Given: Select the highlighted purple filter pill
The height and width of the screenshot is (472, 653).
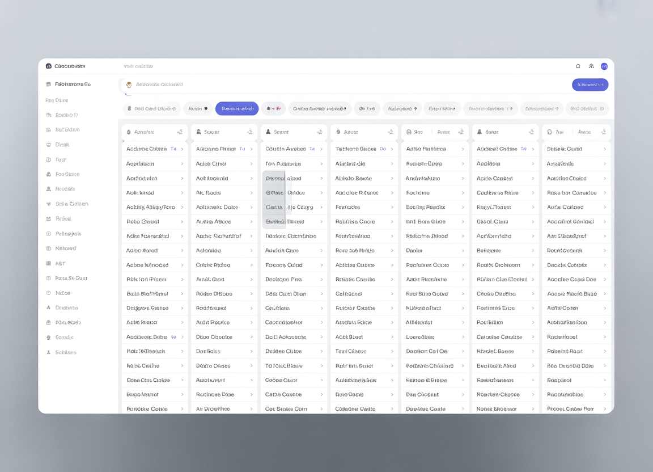Looking at the screenshot, I should tap(237, 108).
